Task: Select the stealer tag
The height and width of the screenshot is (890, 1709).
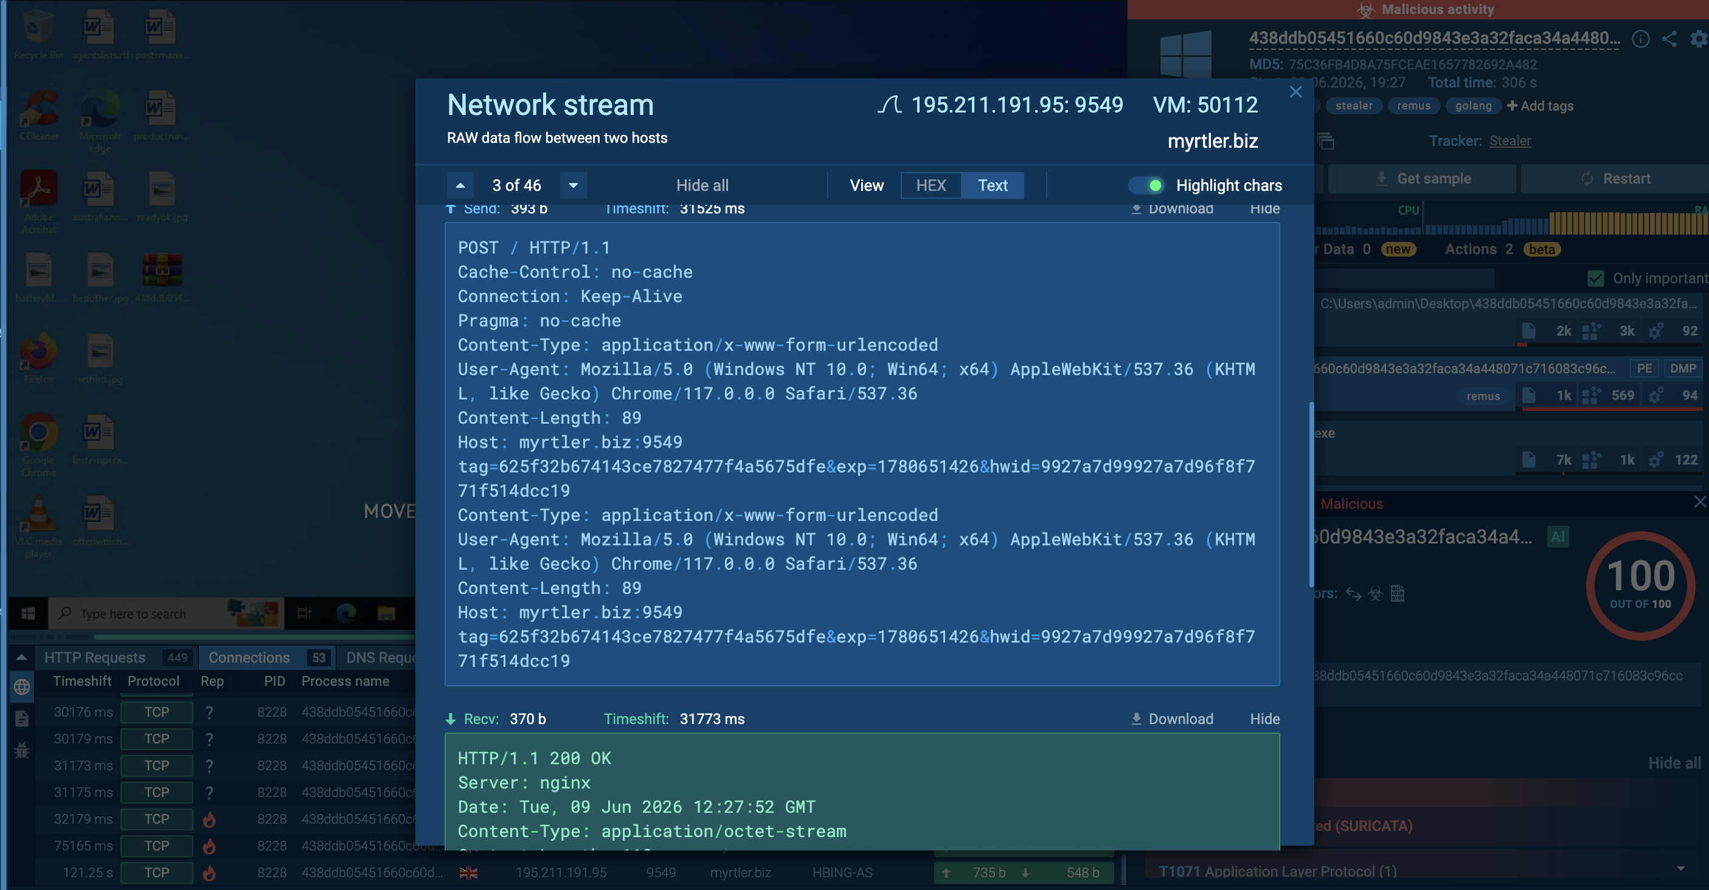Action: click(x=1353, y=106)
